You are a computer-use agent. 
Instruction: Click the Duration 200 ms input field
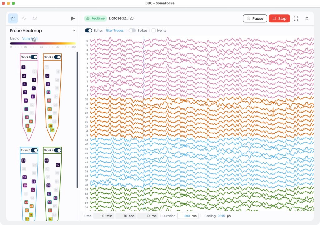point(187,216)
